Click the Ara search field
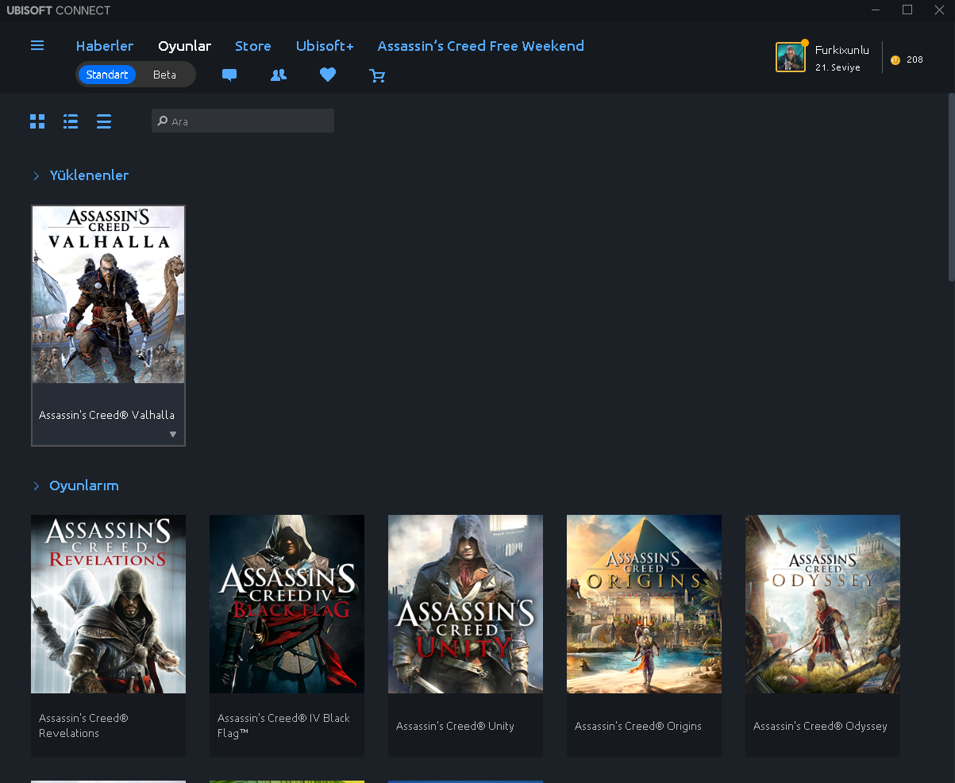The width and height of the screenshot is (955, 783). point(243,121)
